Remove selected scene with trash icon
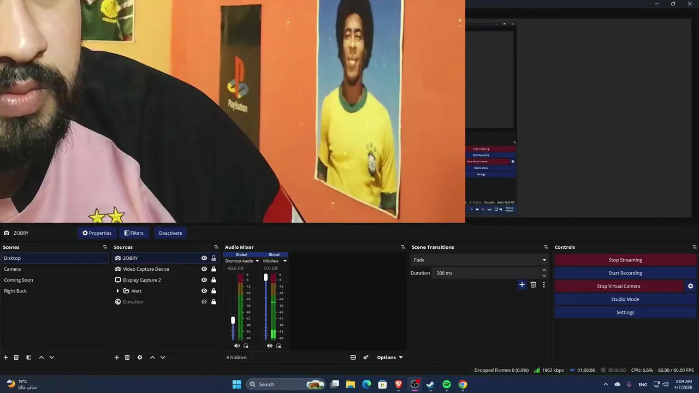699x393 pixels. [x=16, y=358]
